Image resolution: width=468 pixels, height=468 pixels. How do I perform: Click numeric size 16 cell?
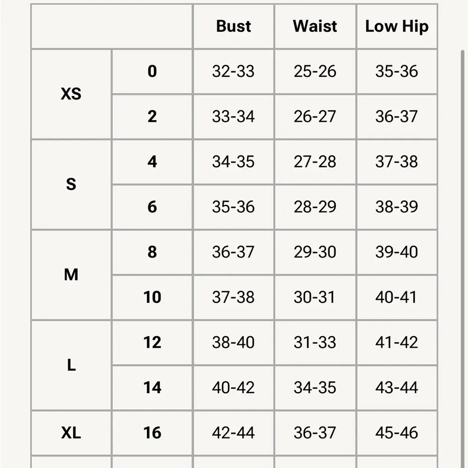tap(152, 433)
